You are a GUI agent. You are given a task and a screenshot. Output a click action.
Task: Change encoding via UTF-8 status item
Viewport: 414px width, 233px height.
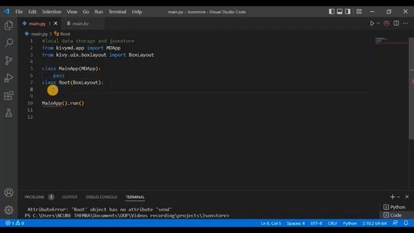coord(316,223)
